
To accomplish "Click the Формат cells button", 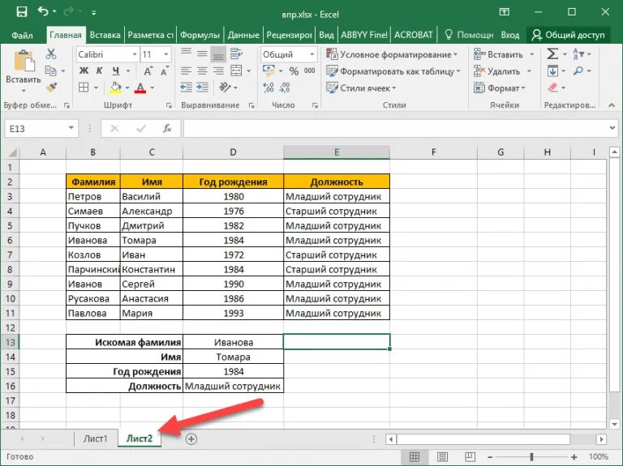I will click(499, 88).
